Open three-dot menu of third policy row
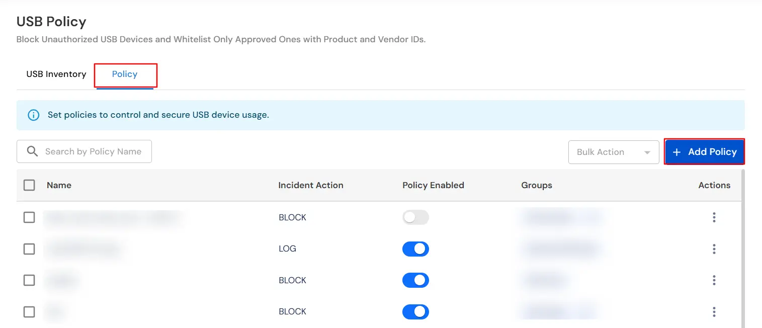This screenshot has height=328, width=762. tap(714, 280)
